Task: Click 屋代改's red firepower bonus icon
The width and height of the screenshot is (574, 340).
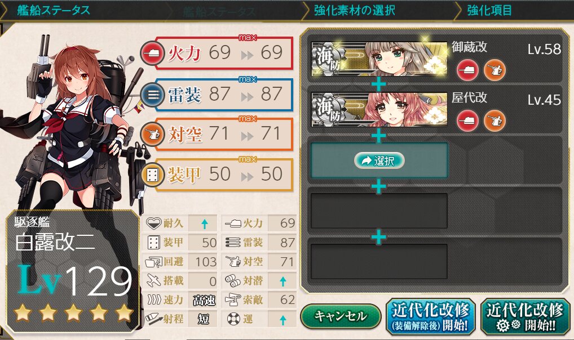Action: (x=467, y=120)
